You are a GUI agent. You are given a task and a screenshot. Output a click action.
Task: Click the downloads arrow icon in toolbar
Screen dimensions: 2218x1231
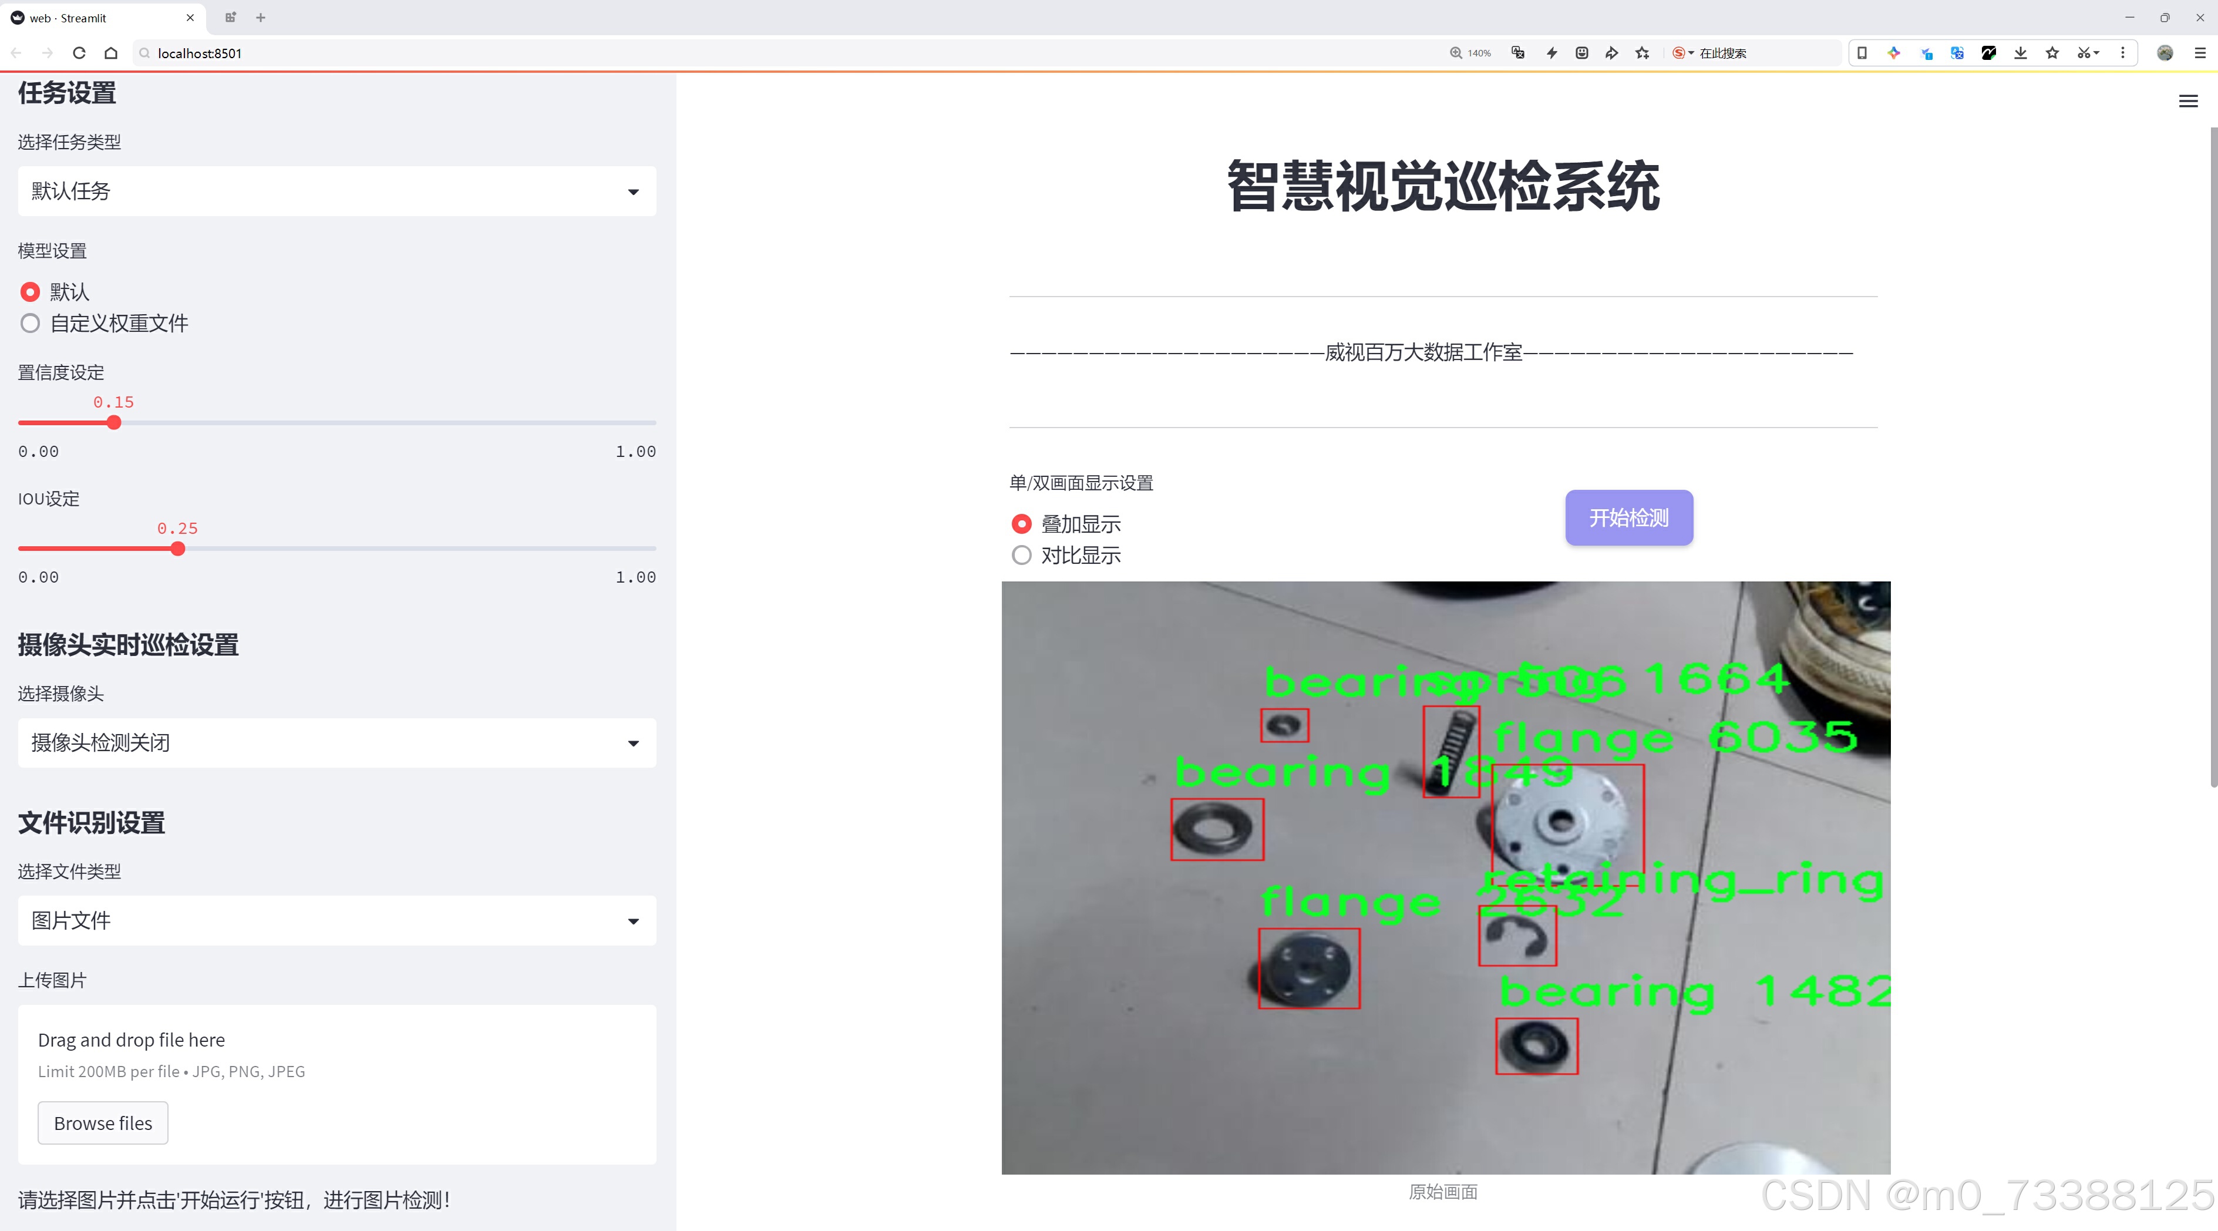coord(2020,52)
